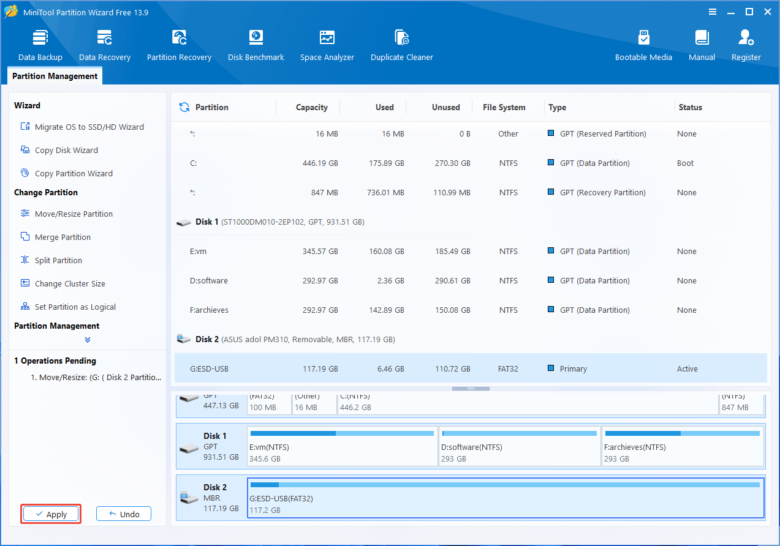Select the D:software partition row
Viewport: 780px width, 546px height.
[471, 281]
